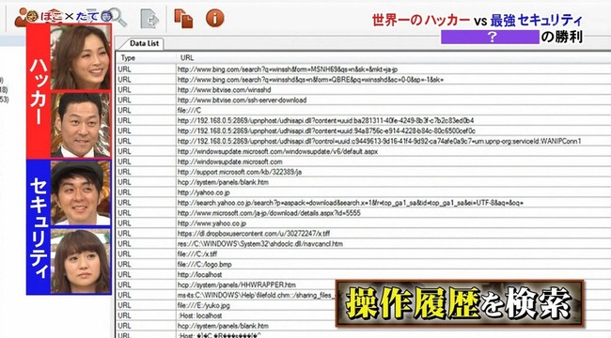Select the upnphost row with control=uuid:c9449613

pos(364,141)
